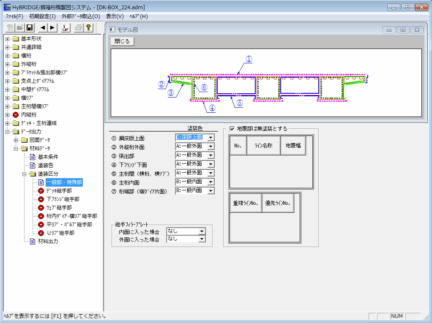
Task: Click the 閉じる button in model view
Action: 122,41
